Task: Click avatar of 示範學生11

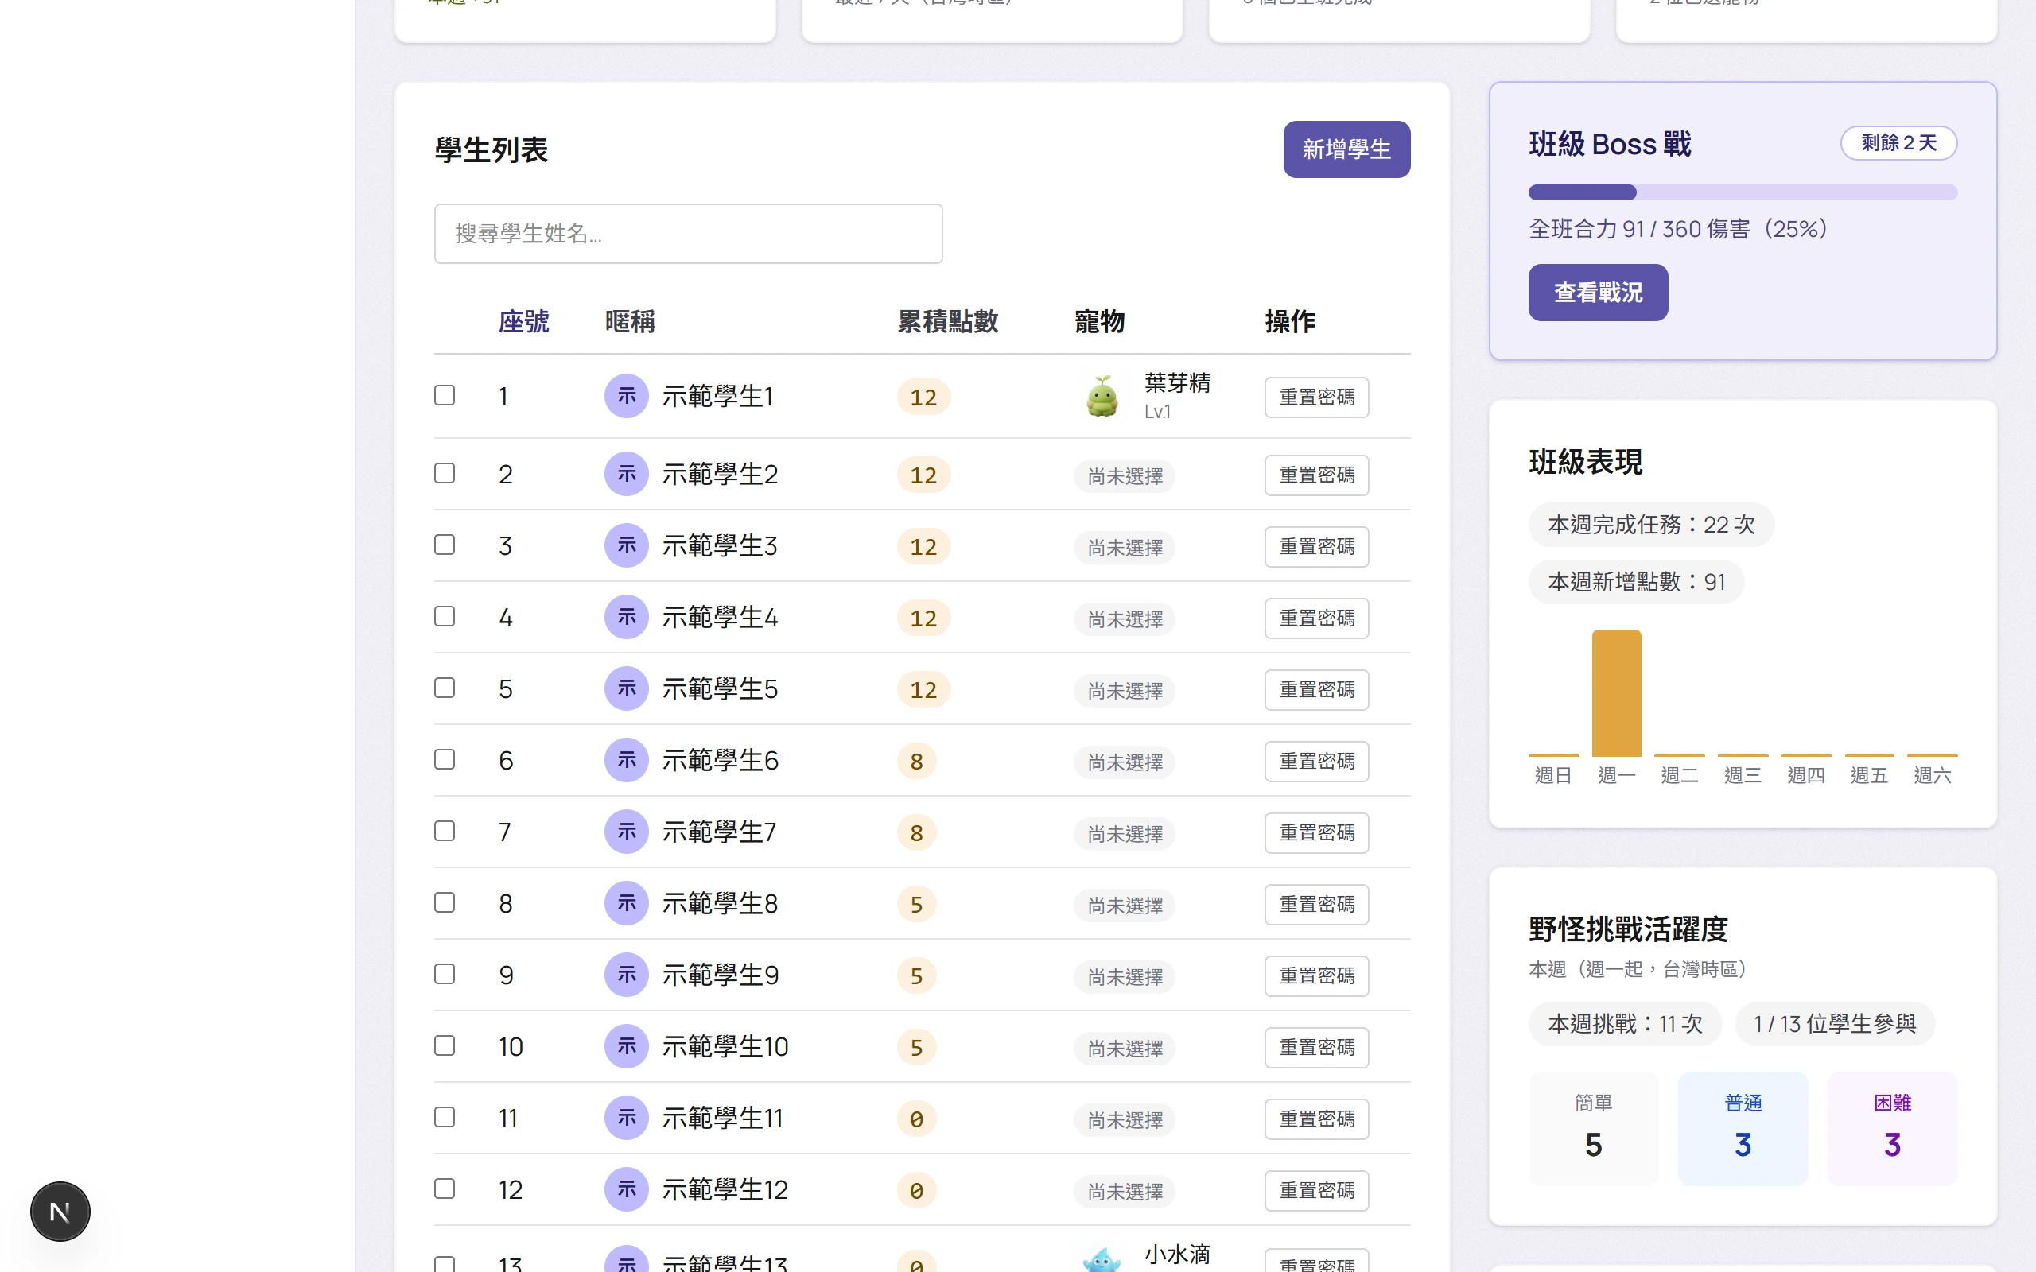Action: 626,1117
